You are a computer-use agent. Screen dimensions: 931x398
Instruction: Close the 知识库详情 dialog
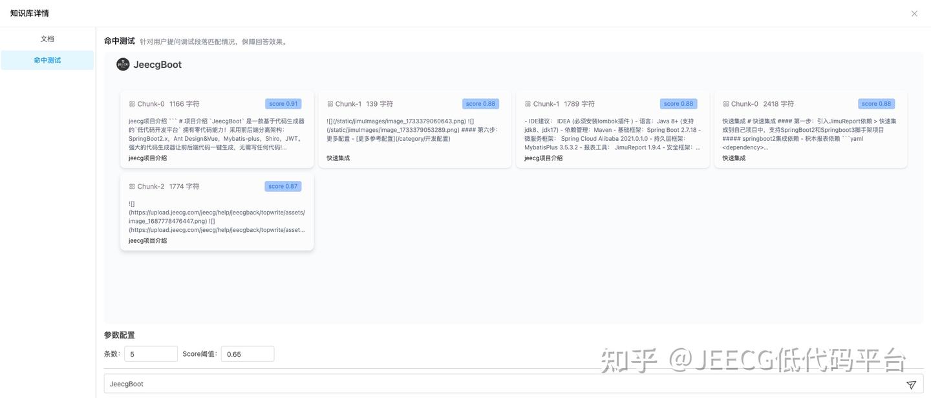[x=914, y=14]
